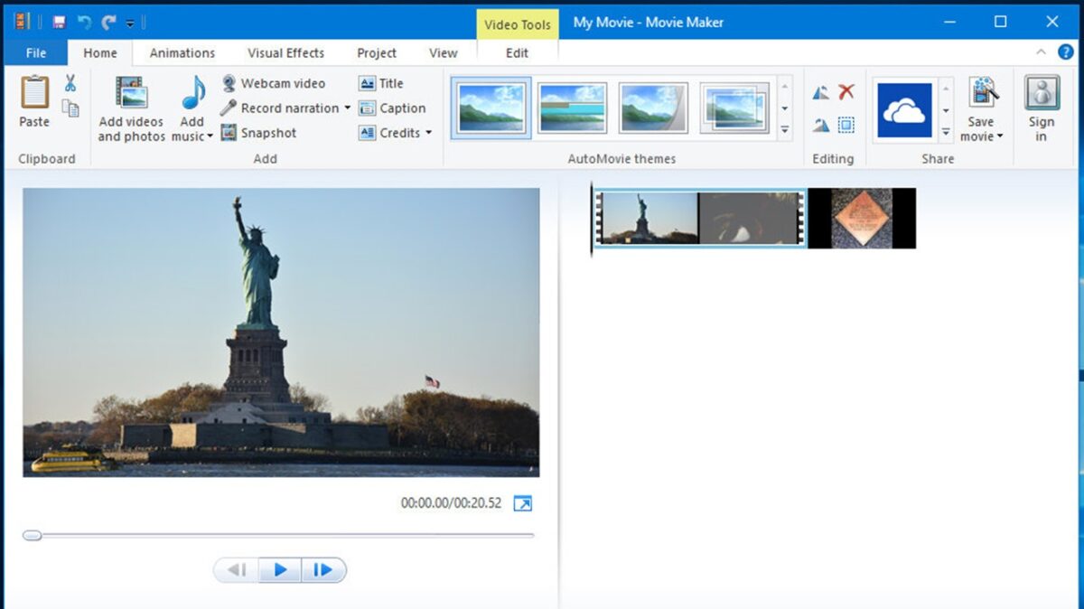Viewport: 1084px width, 609px height.
Task: Apply the fourth AutoMovie theme with overlapping frames
Action: [x=734, y=108]
